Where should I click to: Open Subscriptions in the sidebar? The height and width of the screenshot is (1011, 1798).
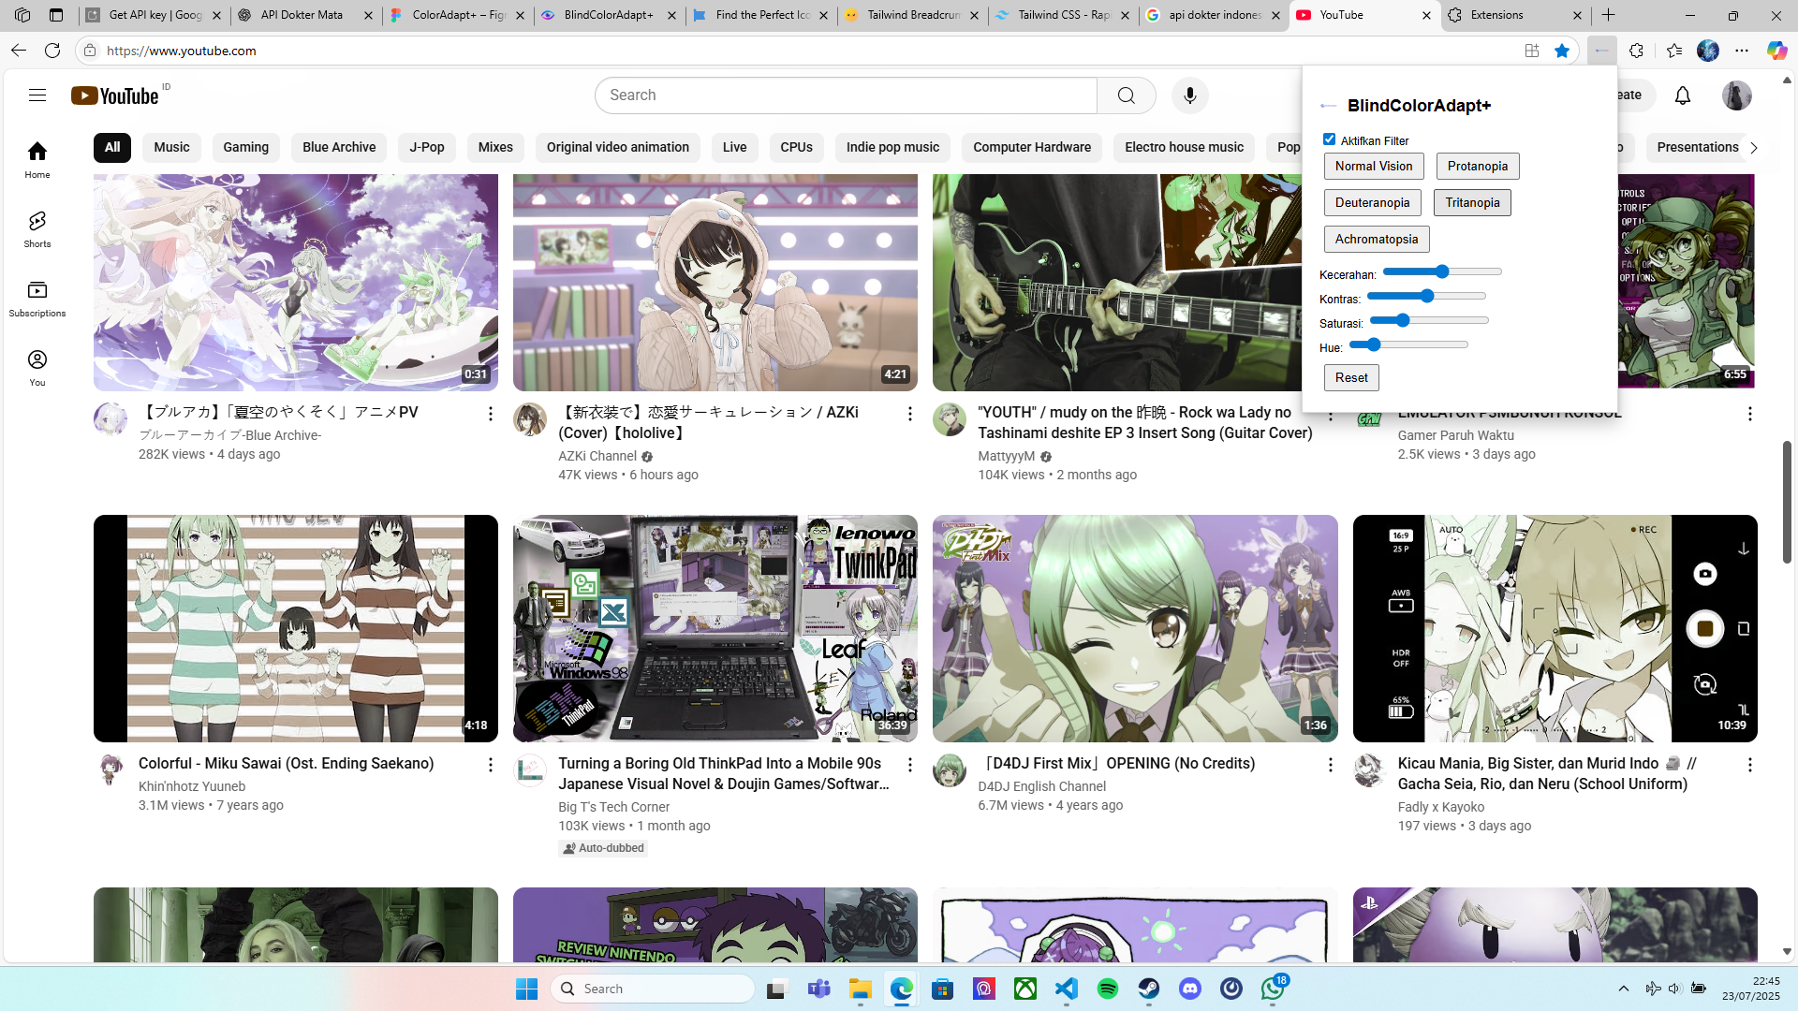(x=37, y=298)
